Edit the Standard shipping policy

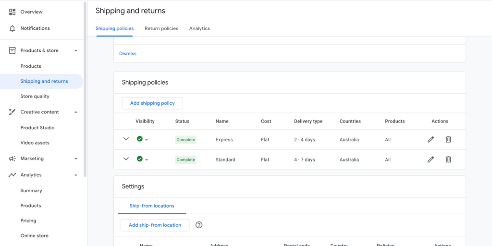click(x=431, y=160)
